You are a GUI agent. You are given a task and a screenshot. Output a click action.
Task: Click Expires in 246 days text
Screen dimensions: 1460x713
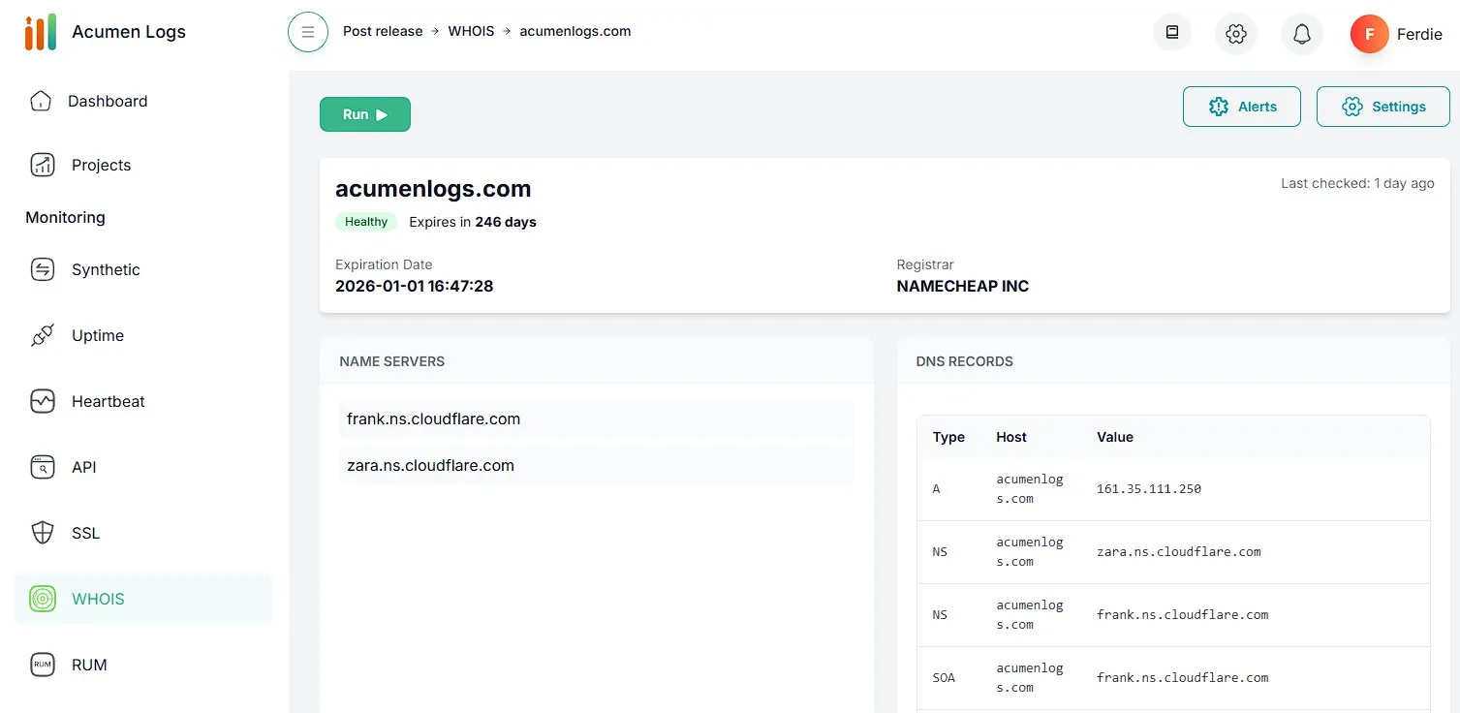click(473, 222)
